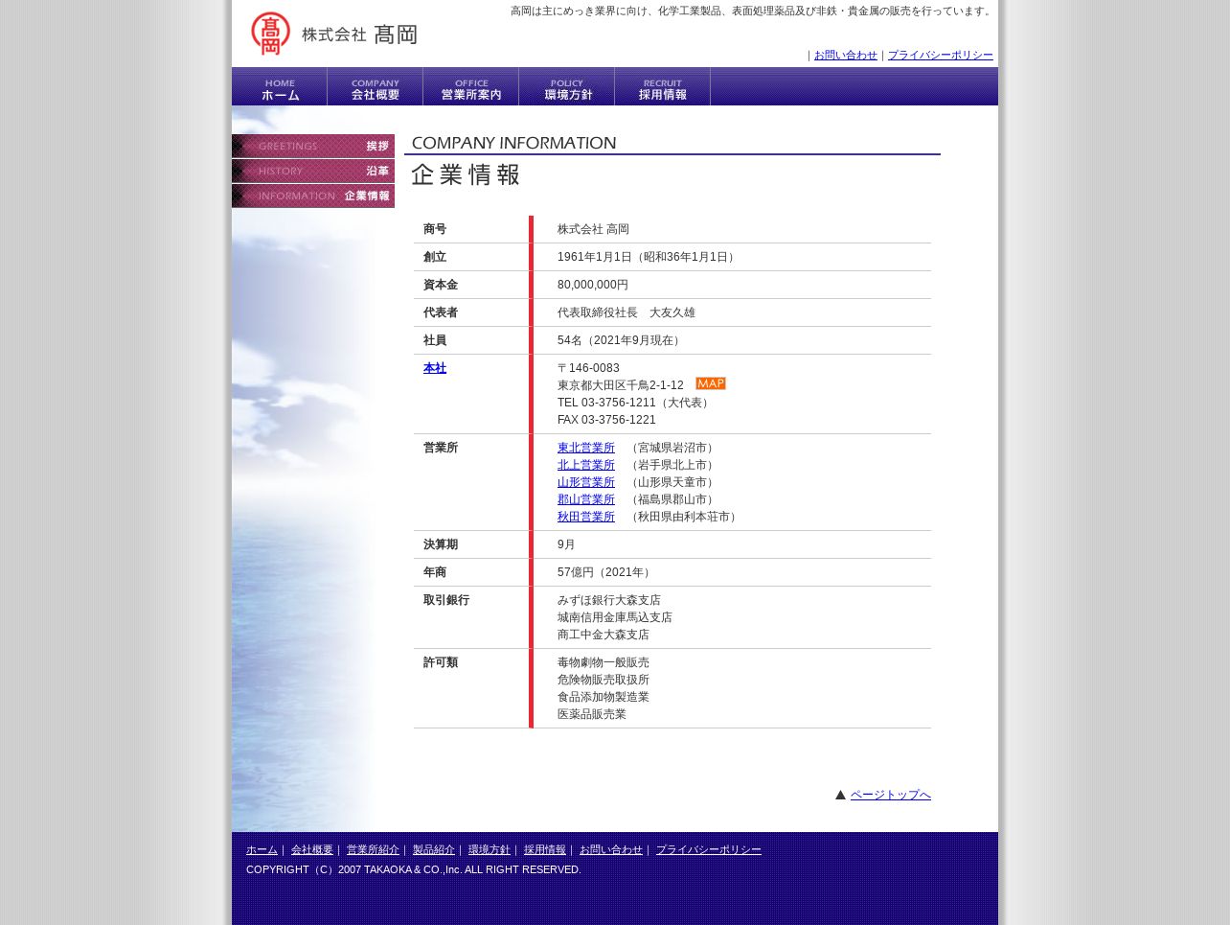Viewport: 1230px width, 925px height.
Task: Select the HISTORY 沿革 sidebar item
Action: tap(313, 171)
